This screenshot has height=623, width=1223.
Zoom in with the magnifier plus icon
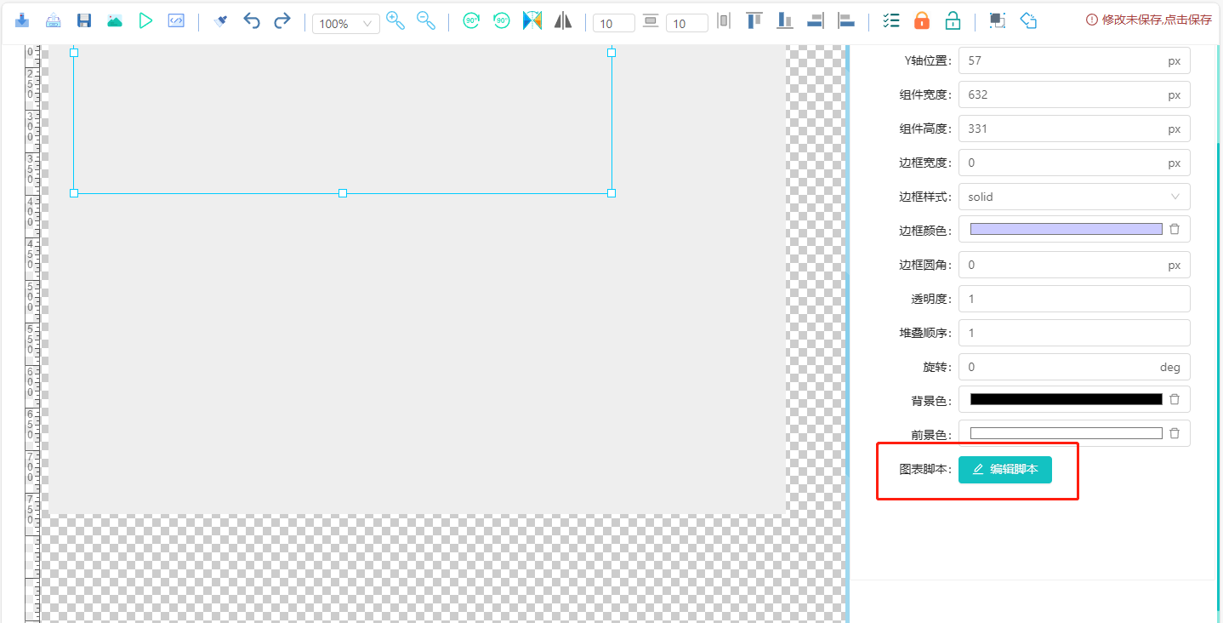pyautogui.click(x=395, y=20)
